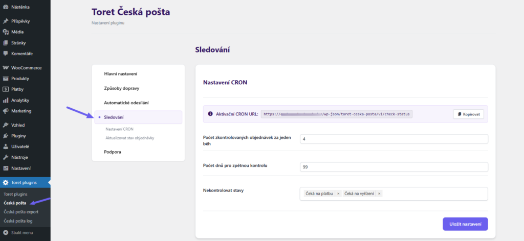
Task: Click the Toret Česká pošta page title
Action: coord(130,12)
